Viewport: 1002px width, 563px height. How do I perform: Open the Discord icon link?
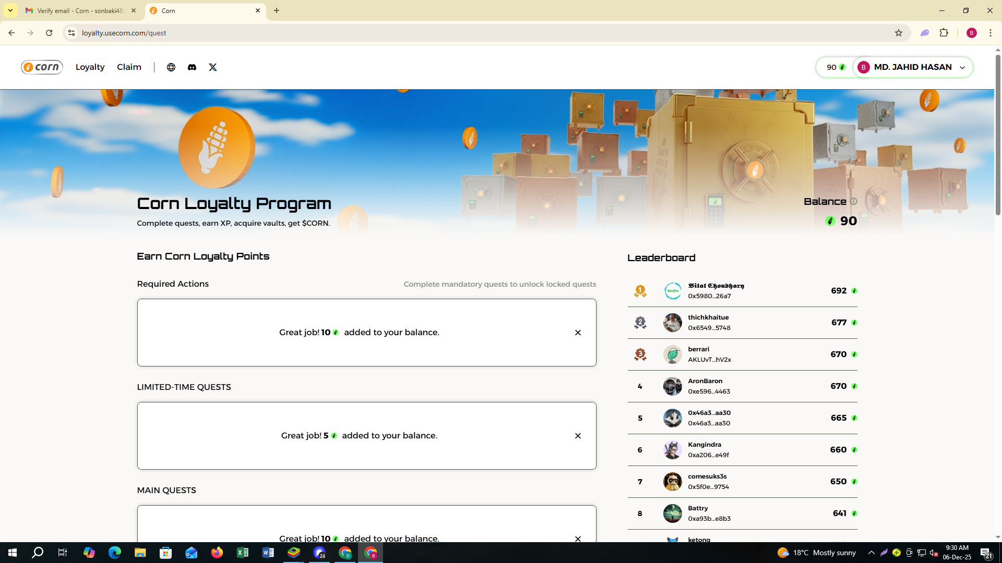[192, 67]
